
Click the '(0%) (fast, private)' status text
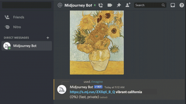coord(84,97)
